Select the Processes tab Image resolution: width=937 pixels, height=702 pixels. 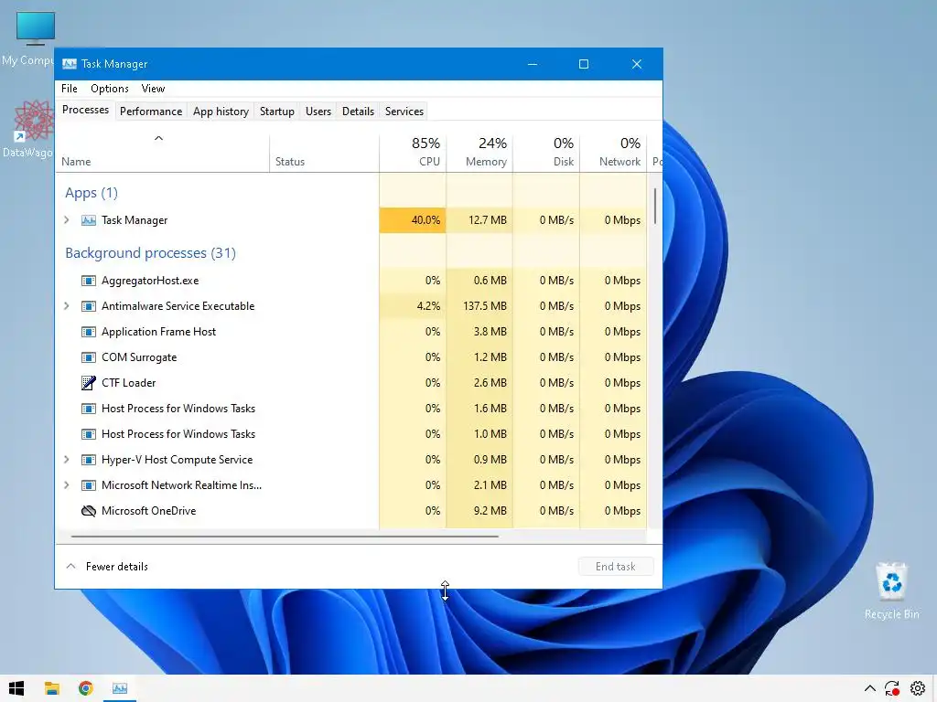[85, 110]
